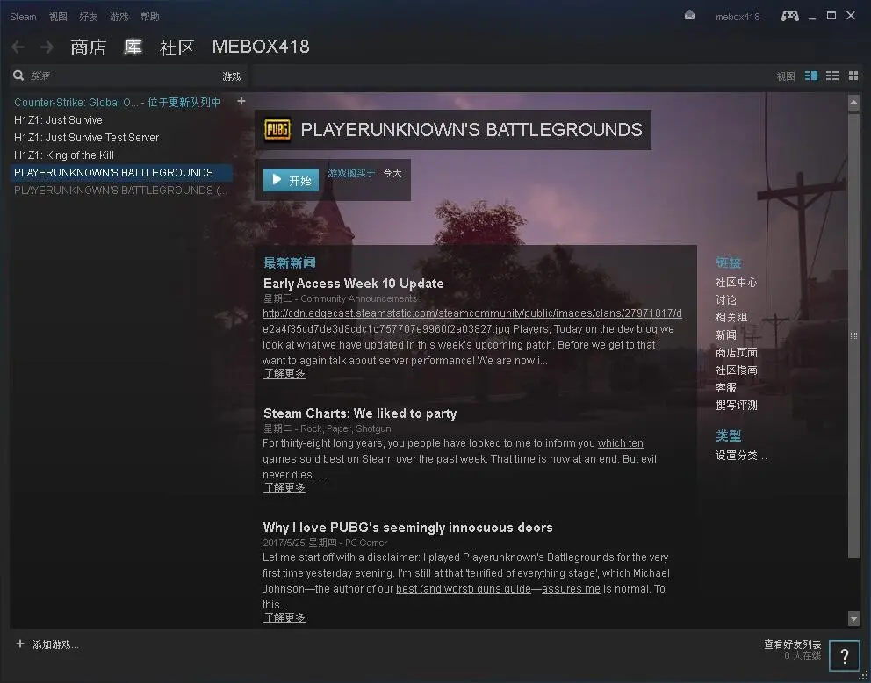Switch to list view icon

832,75
